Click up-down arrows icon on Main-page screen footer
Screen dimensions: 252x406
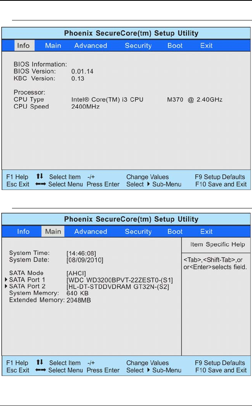[40, 362]
